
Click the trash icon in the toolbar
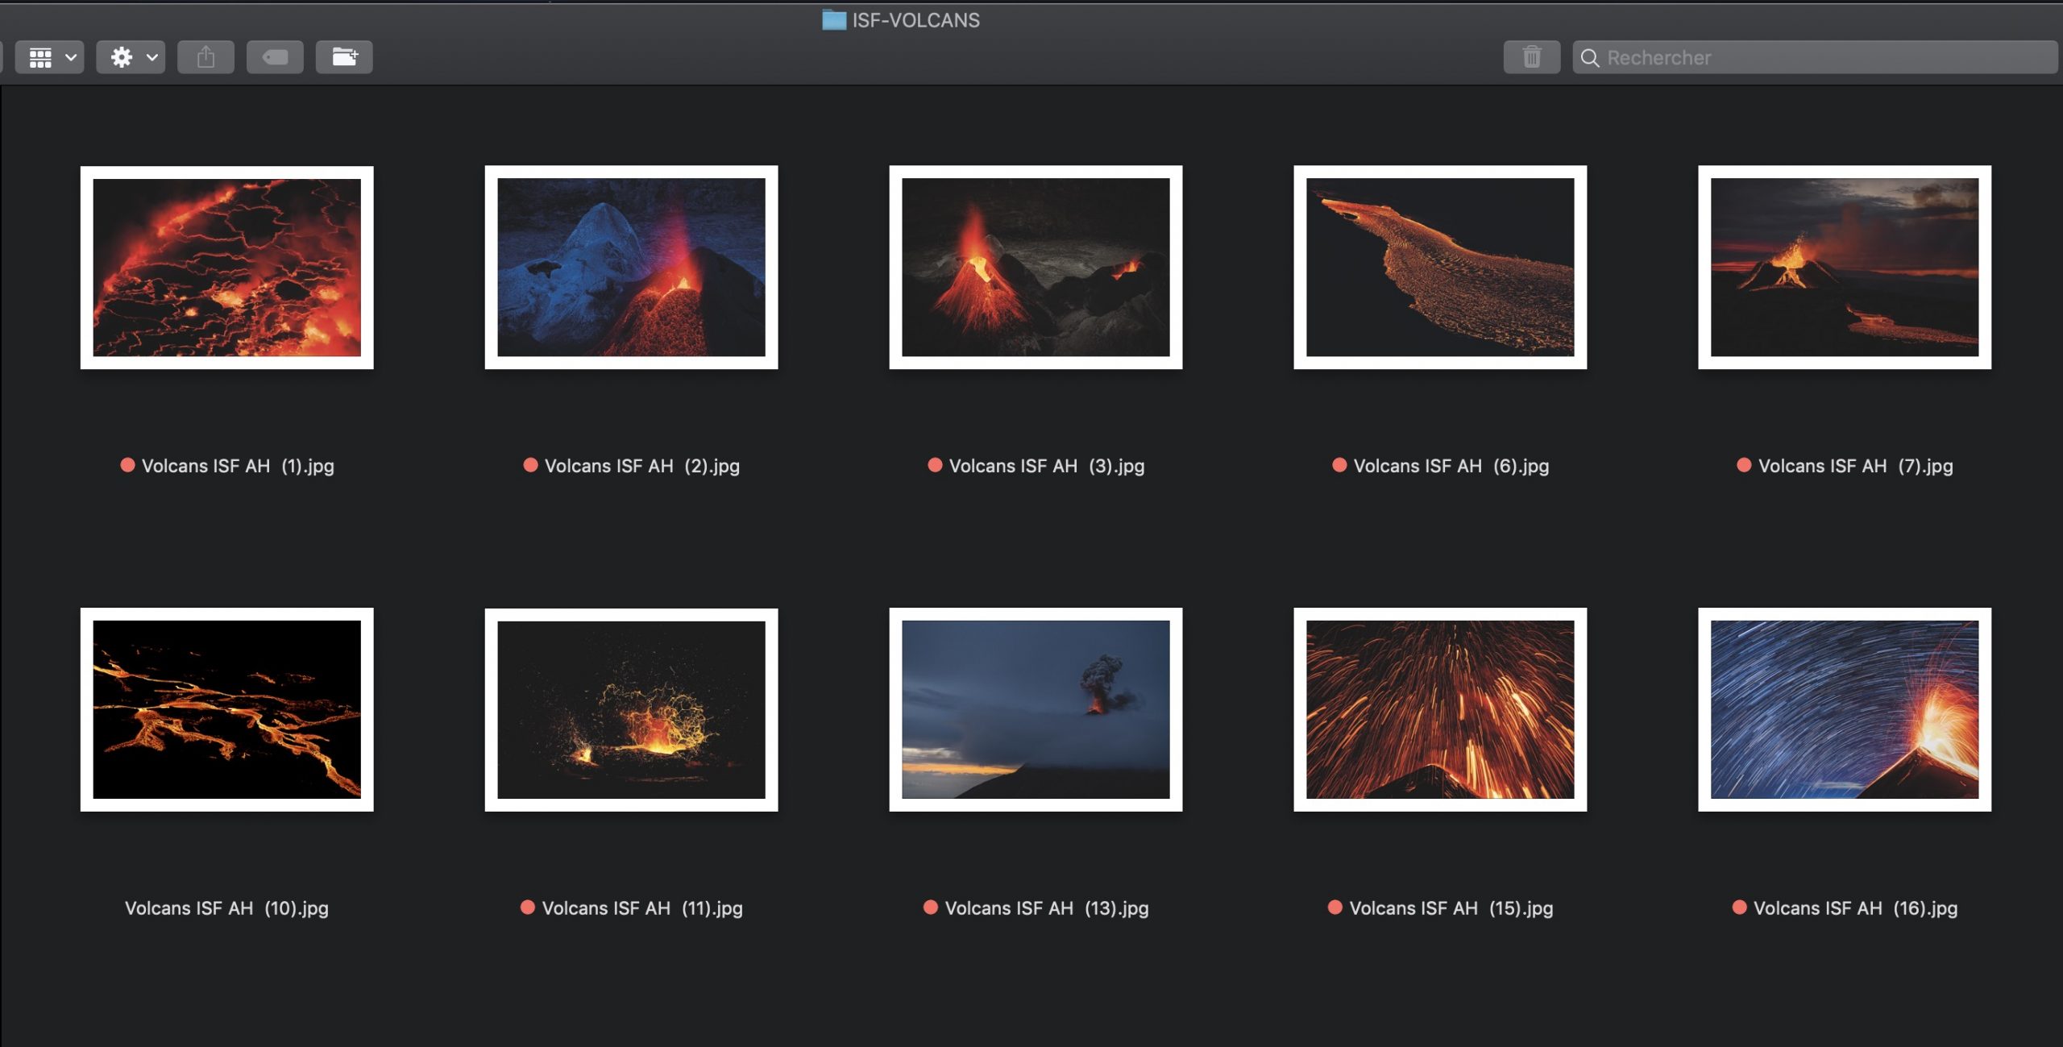coord(1531,57)
